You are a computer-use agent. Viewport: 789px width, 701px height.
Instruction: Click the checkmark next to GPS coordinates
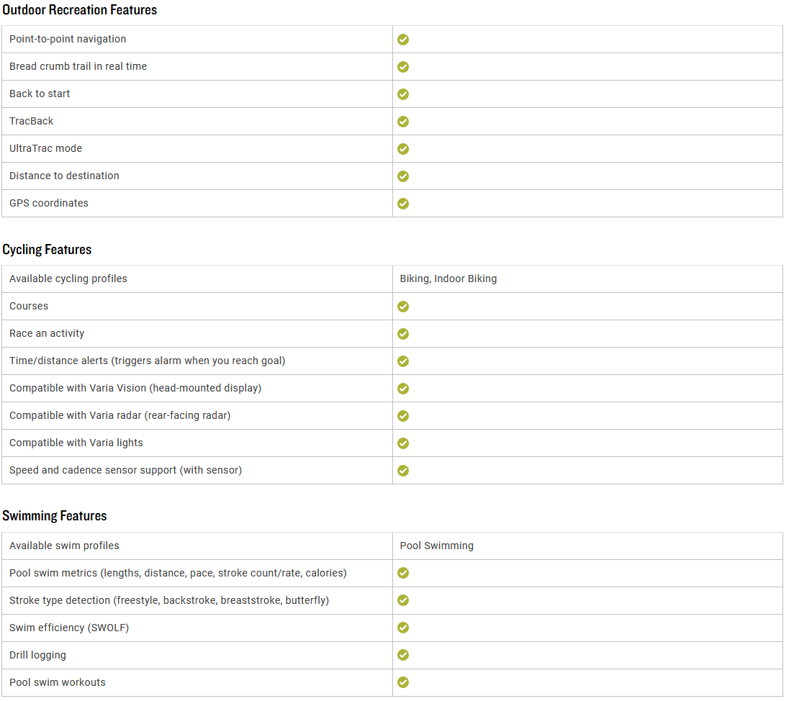[x=403, y=203]
